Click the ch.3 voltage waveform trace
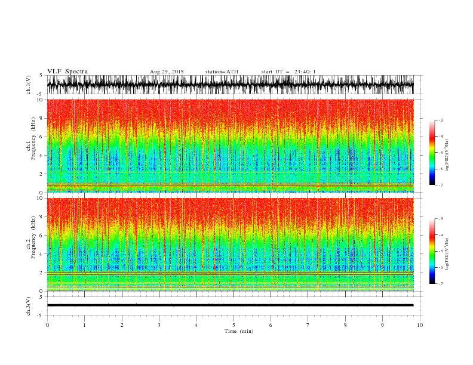The image size is (473, 365). pos(230,305)
